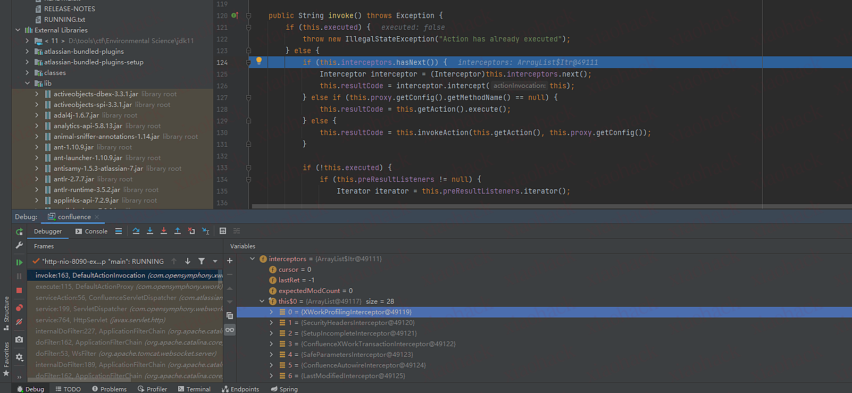Open the Terminal tool window
852x393 pixels.
point(194,389)
